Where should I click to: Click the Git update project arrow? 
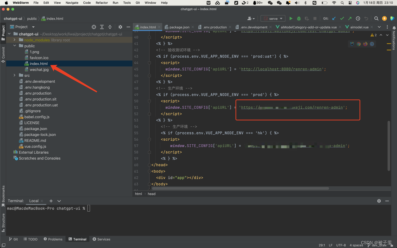pos(334,19)
